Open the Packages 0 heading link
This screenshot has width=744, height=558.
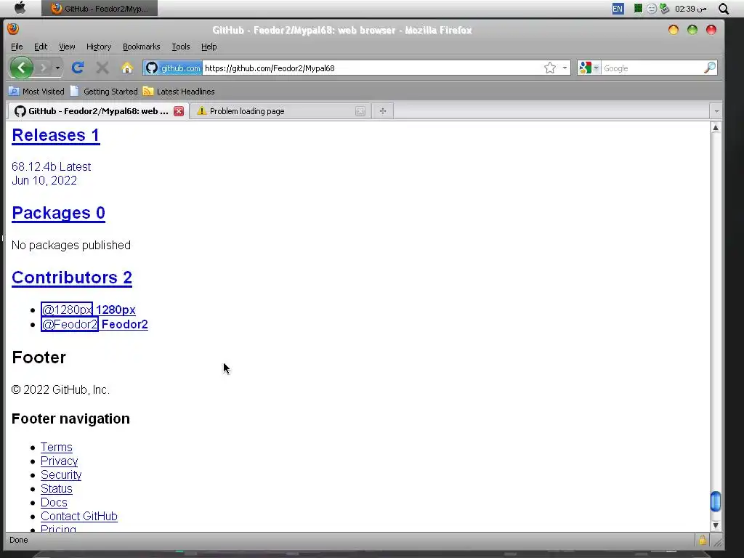(x=58, y=213)
